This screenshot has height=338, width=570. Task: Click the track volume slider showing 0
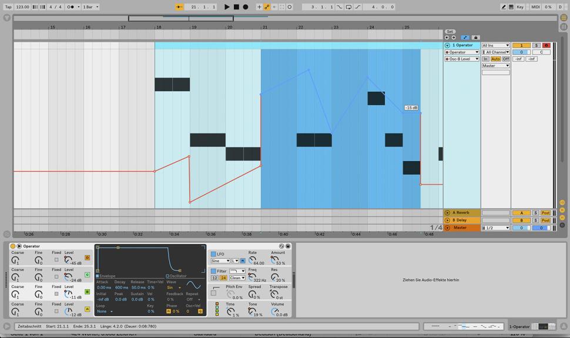[x=521, y=52]
